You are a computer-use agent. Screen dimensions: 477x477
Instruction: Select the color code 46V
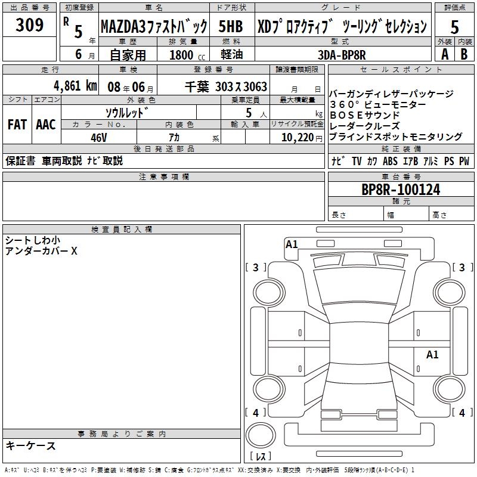point(99,137)
